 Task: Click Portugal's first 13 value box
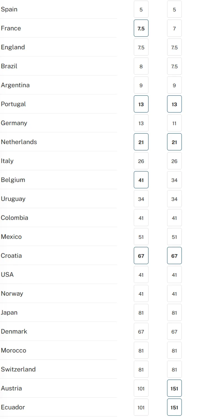141,104
